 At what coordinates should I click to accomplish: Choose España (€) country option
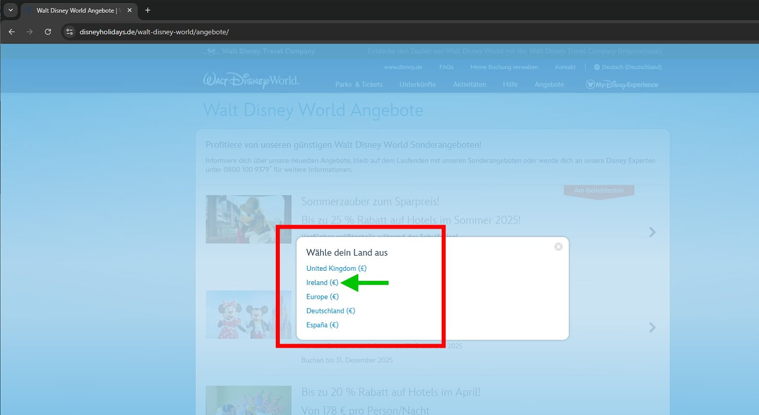tap(322, 325)
